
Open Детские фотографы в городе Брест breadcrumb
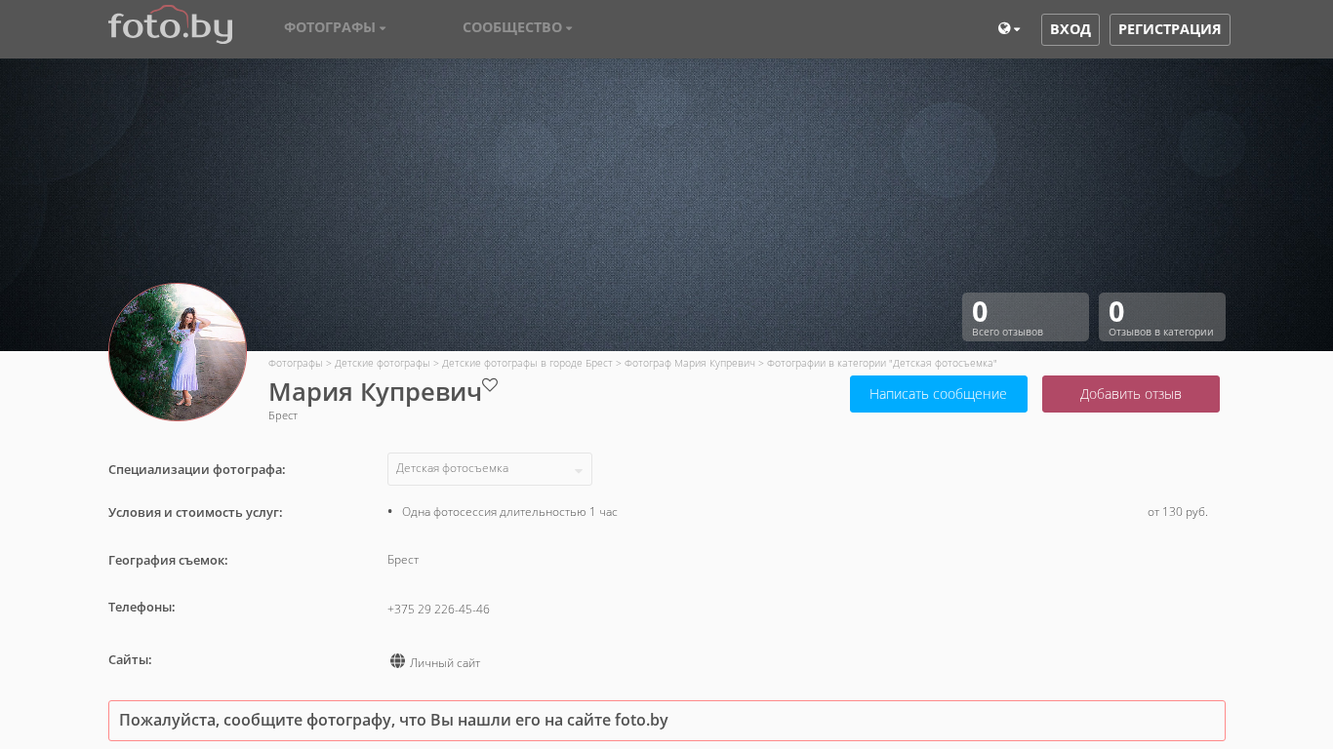(x=527, y=363)
